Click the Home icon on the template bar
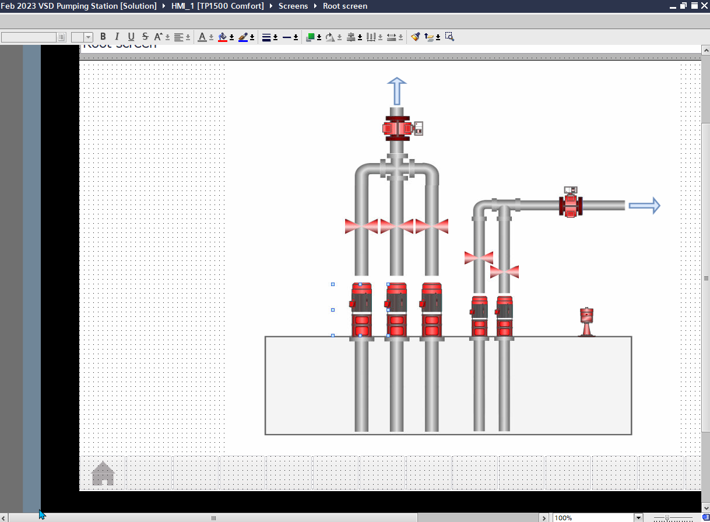This screenshot has width=710, height=522. 103,474
